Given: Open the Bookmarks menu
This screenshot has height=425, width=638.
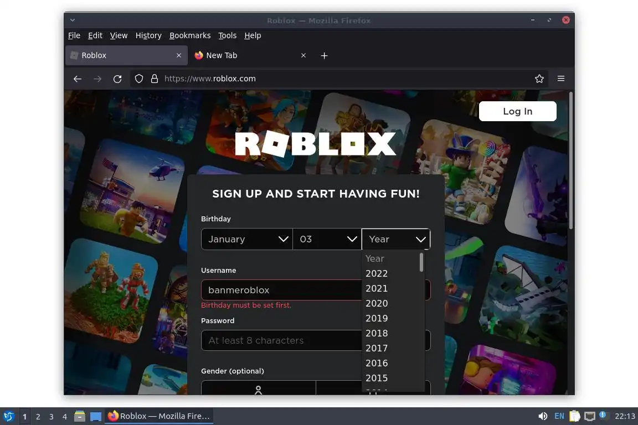Looking at the screenshot, I should pos(190,35).
